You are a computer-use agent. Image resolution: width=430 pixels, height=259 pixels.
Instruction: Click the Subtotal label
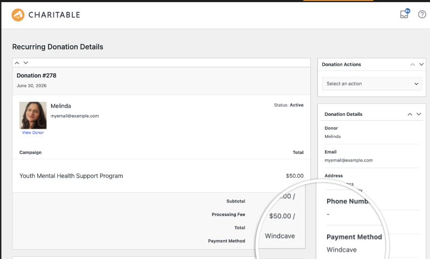coord(236,201)
